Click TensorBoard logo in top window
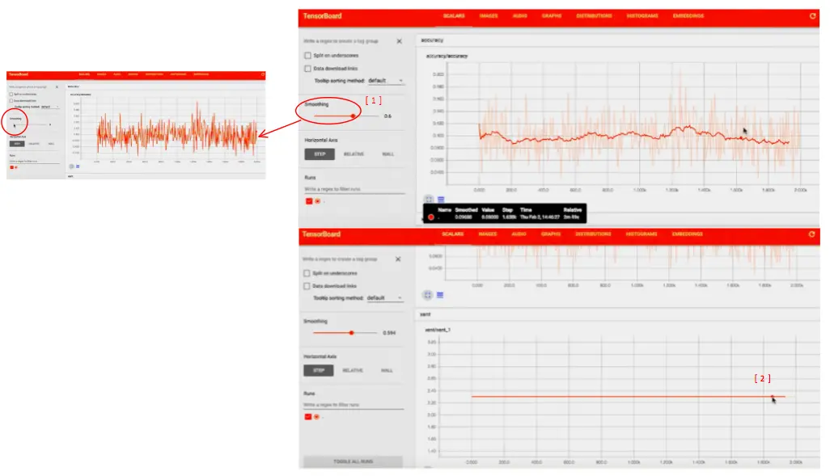This screenshot has height=476, width=830. pos(322,16)
